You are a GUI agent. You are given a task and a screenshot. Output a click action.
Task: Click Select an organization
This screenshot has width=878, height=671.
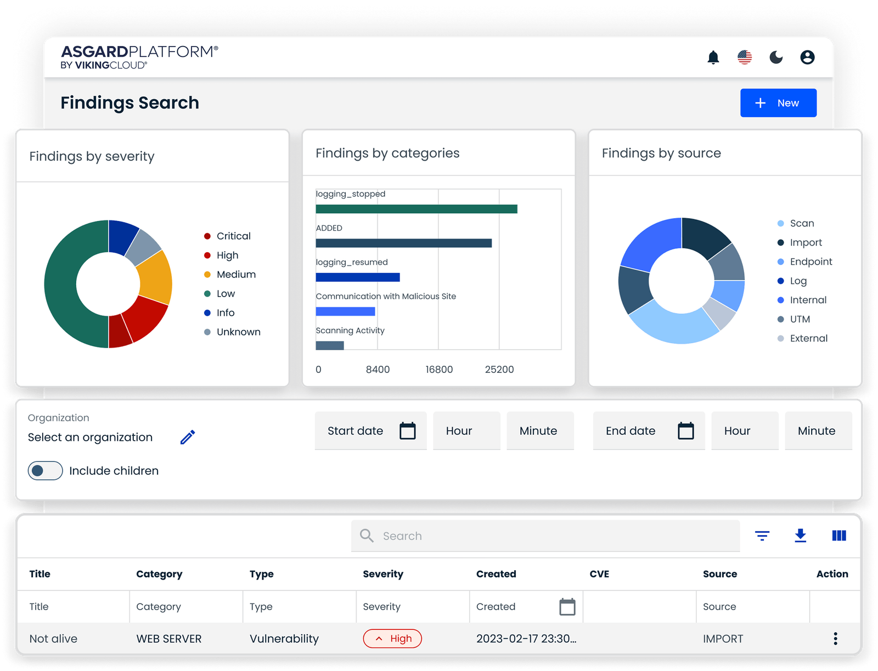(x=90, y=437)
